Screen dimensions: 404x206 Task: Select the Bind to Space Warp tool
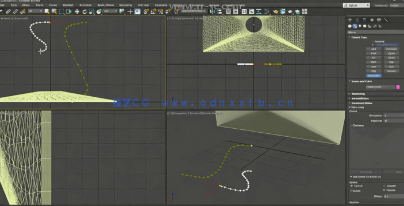pos(22,11)
